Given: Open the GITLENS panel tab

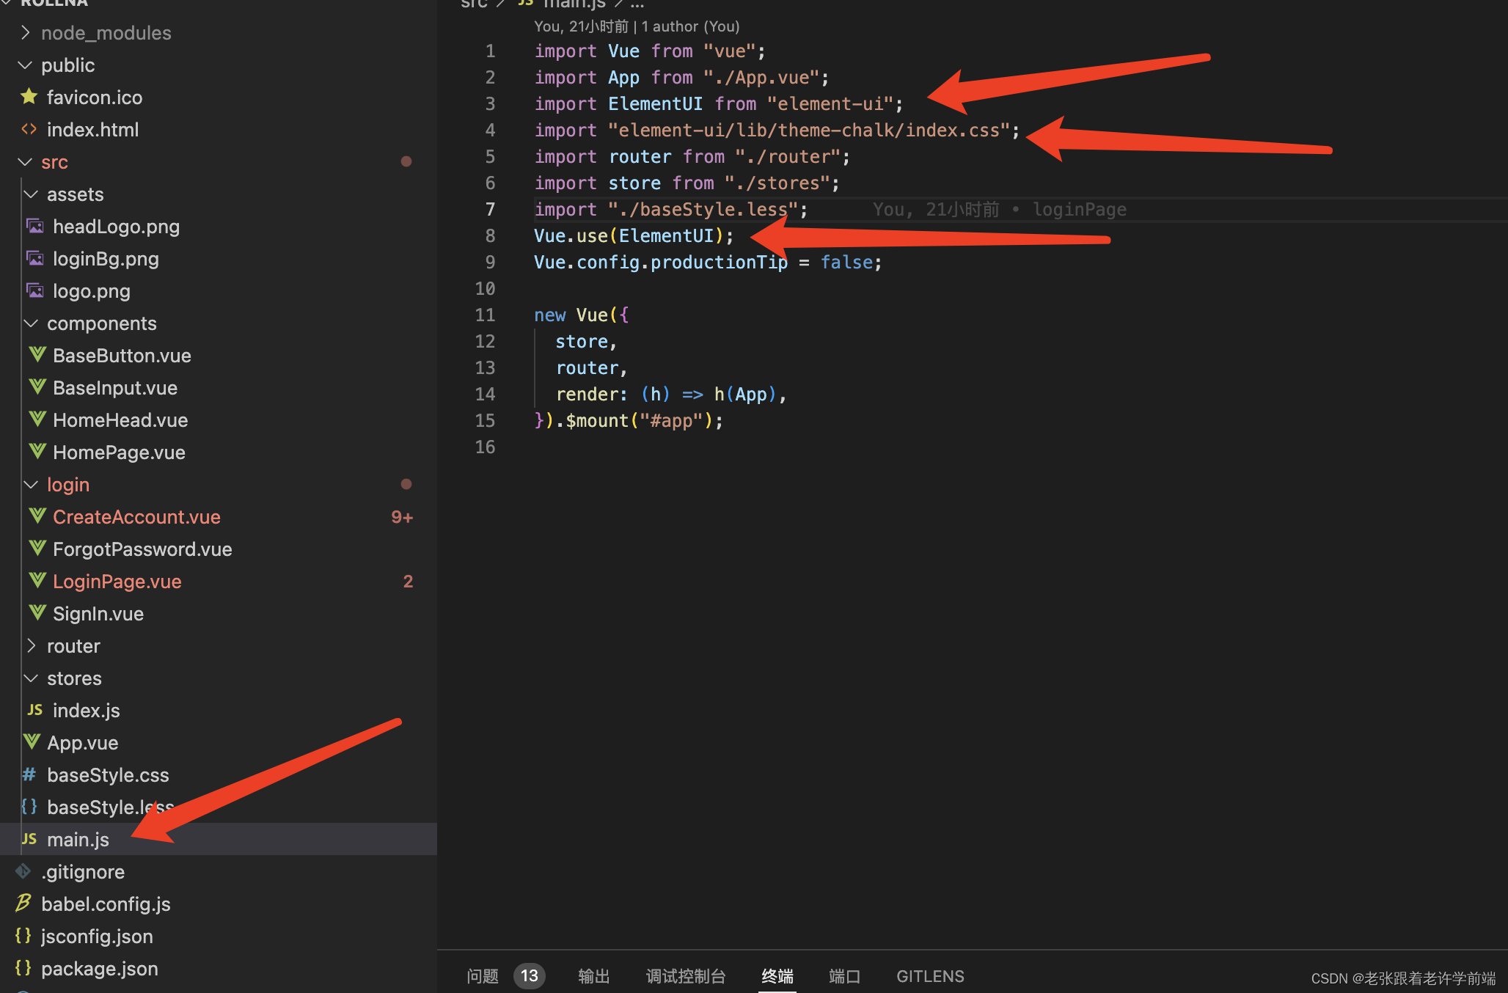Looking at the screenshot, I should [930, 976].
